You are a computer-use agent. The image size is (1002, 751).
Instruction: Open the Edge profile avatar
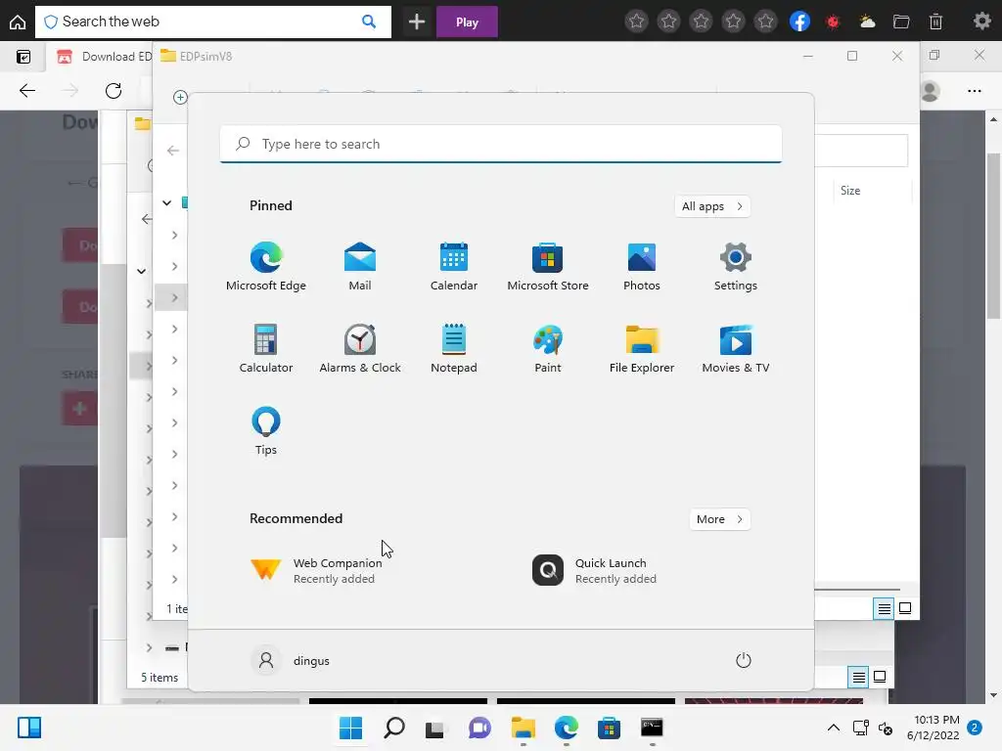pyautogui.click(x=931, y=91)
